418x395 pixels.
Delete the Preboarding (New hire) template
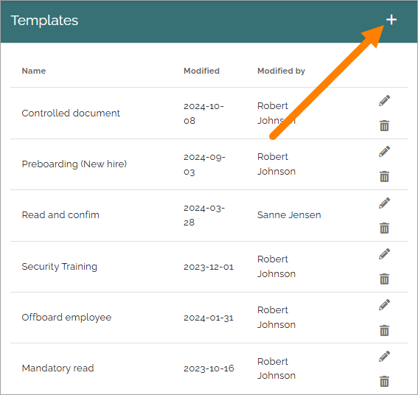pyautogui.click(x=384, y=176)
